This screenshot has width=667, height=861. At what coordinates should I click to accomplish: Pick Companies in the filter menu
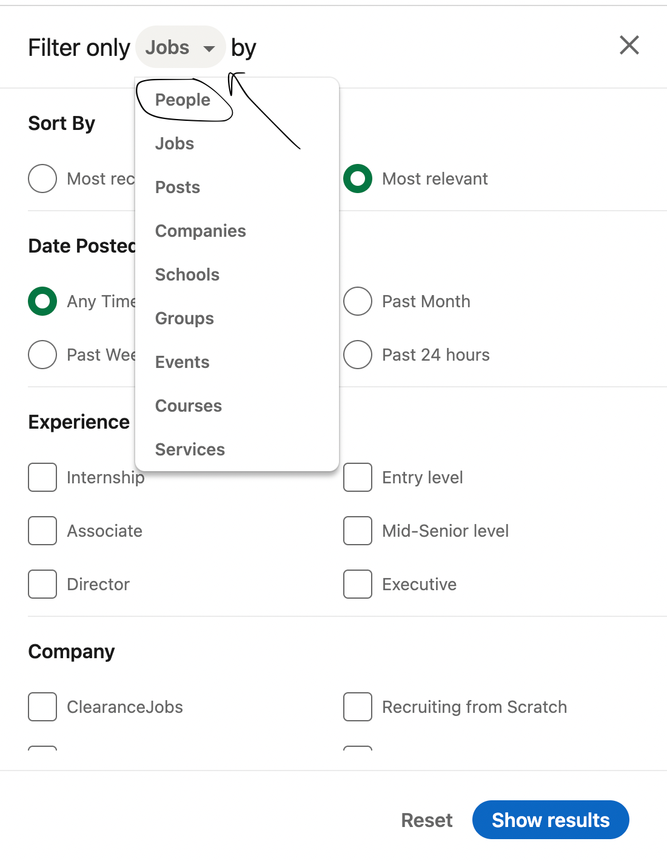pos(201,231)
